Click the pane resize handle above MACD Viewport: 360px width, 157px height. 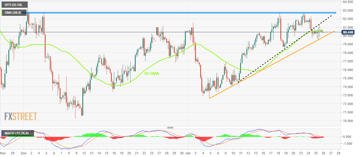click(170, 127)
